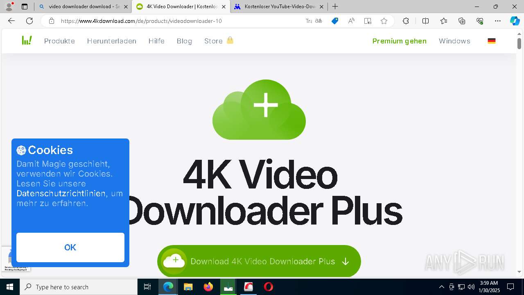The image size is (524, 295).
Task: Reload the current page
Action: [29, 21]
